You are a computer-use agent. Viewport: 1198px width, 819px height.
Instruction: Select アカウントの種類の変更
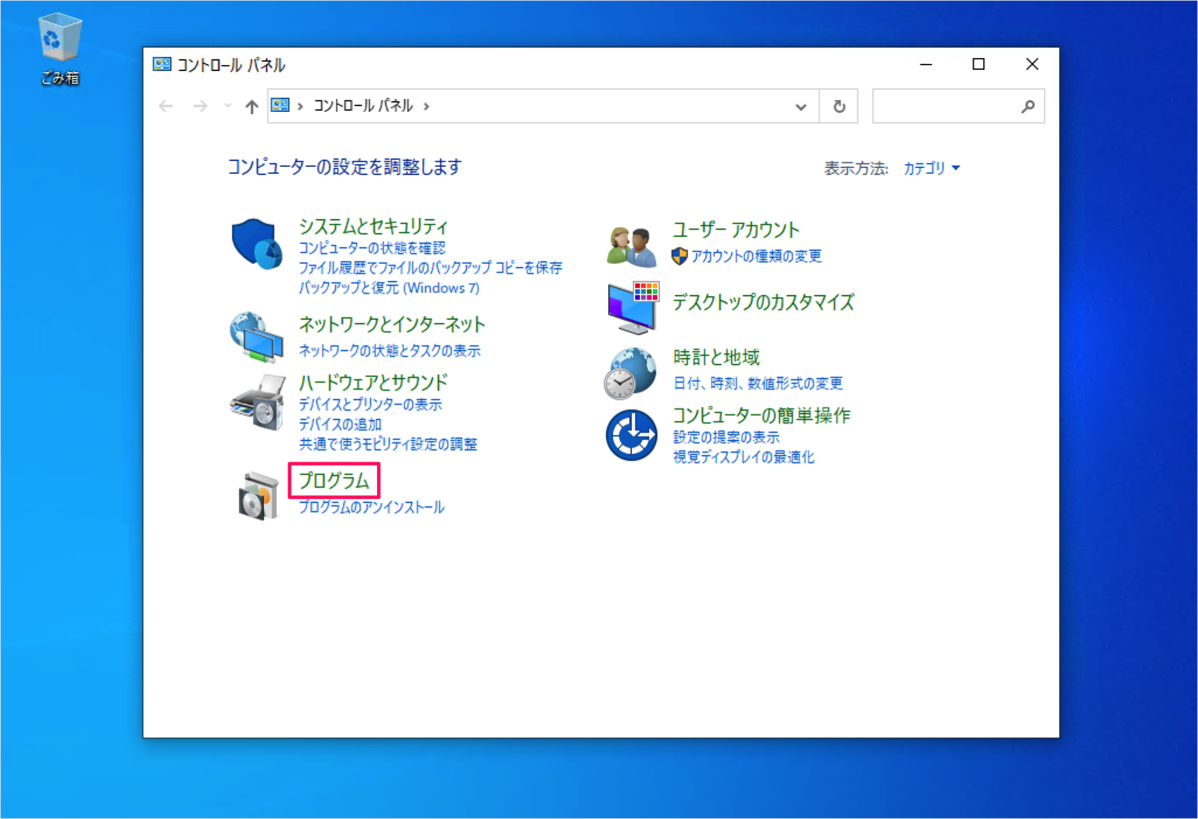tap(756, 256)
